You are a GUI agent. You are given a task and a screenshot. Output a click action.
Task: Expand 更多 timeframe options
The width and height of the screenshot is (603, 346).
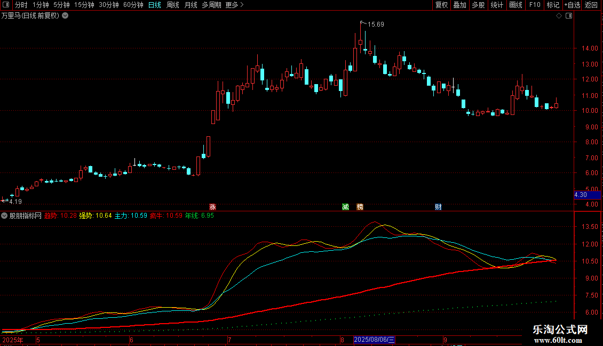point(234,5)
